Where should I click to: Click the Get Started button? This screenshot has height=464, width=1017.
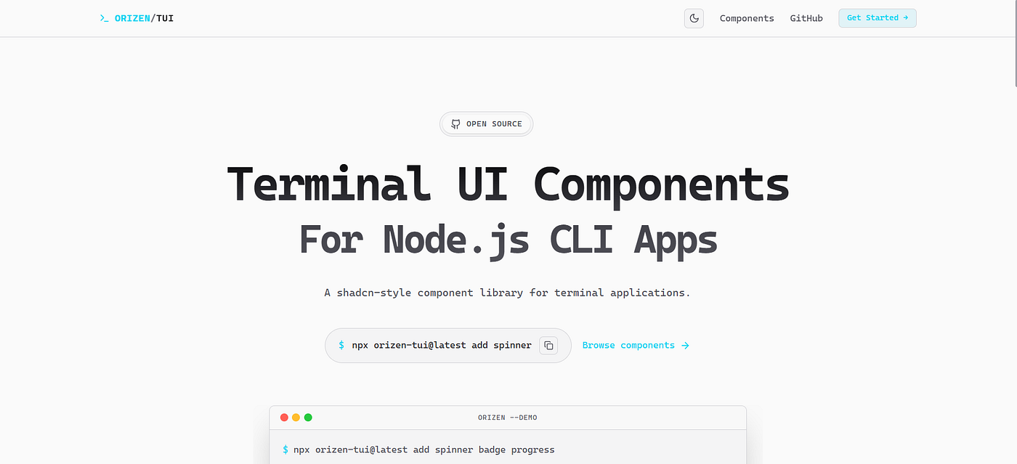[x=878, y=18]
